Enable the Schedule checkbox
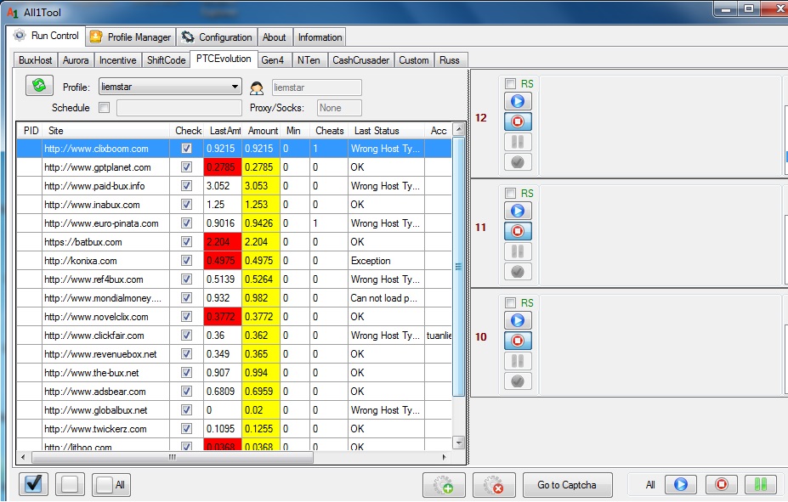 (x=104, y=107)
